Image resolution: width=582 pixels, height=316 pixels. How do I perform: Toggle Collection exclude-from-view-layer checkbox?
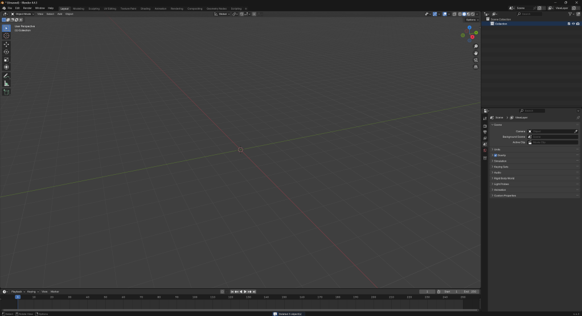coord(568,24)
